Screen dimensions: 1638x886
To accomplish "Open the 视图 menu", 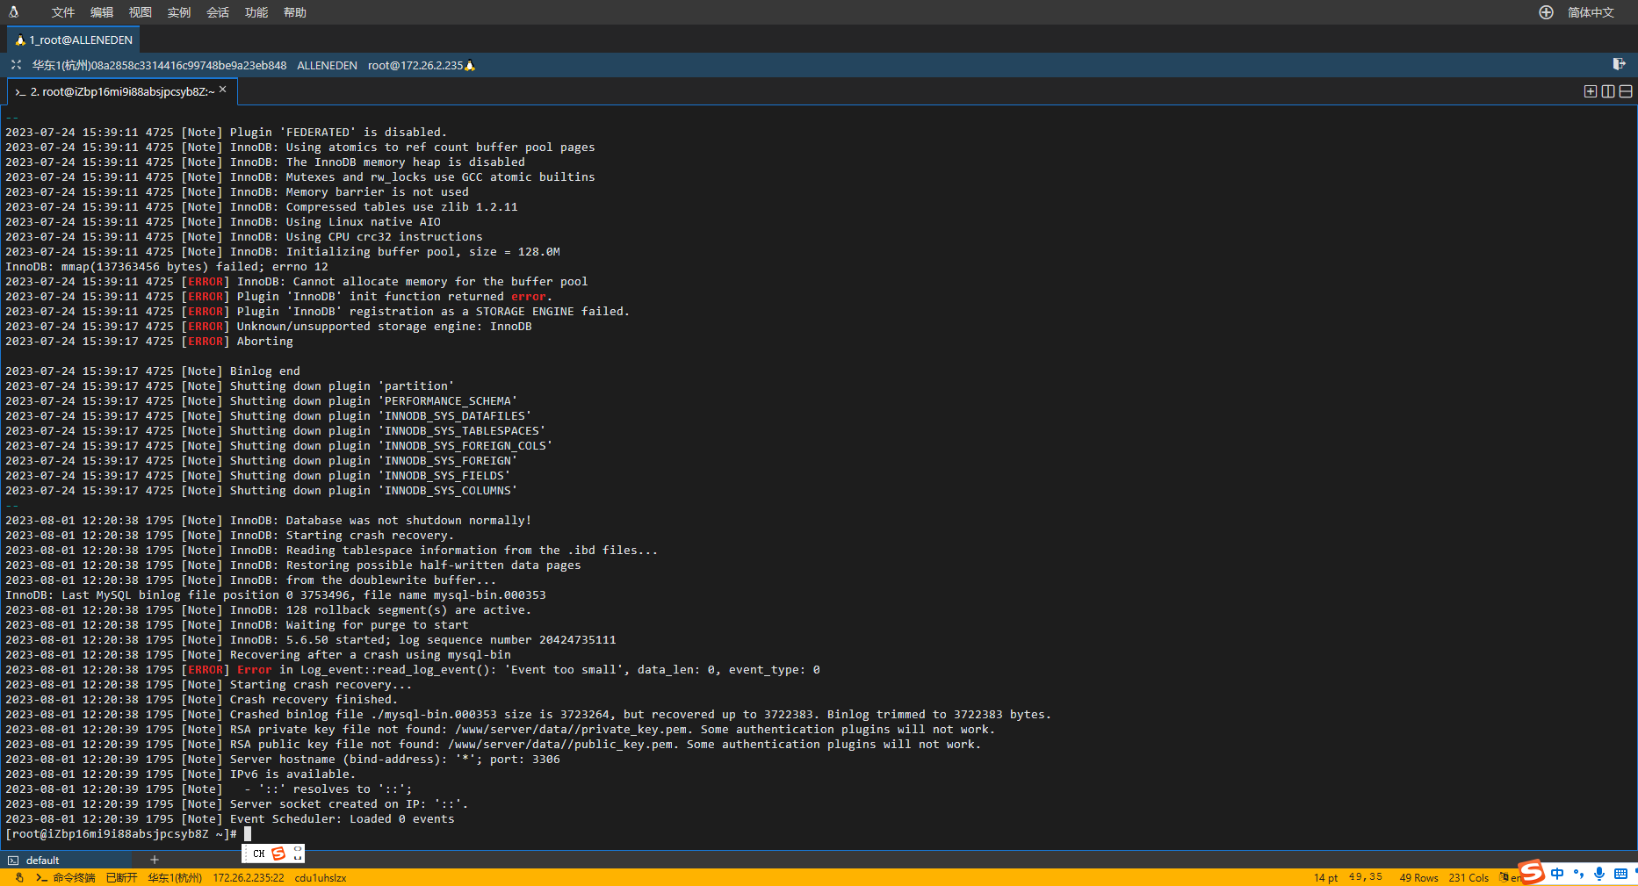I will [141, 12].
